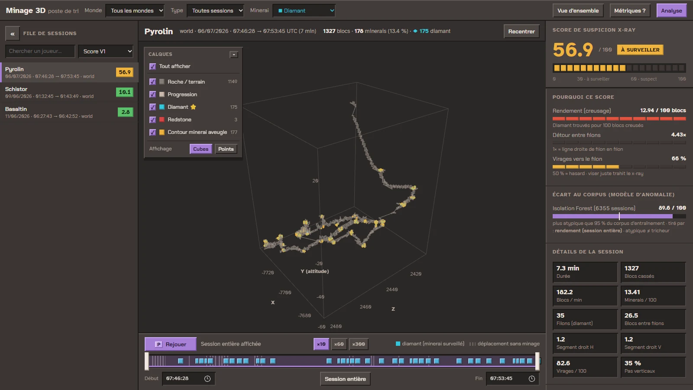The width and height of the screenshot is (693, 390).
Task: Click the Roche / terrain gray swatch
Action: tap(162, 82)
